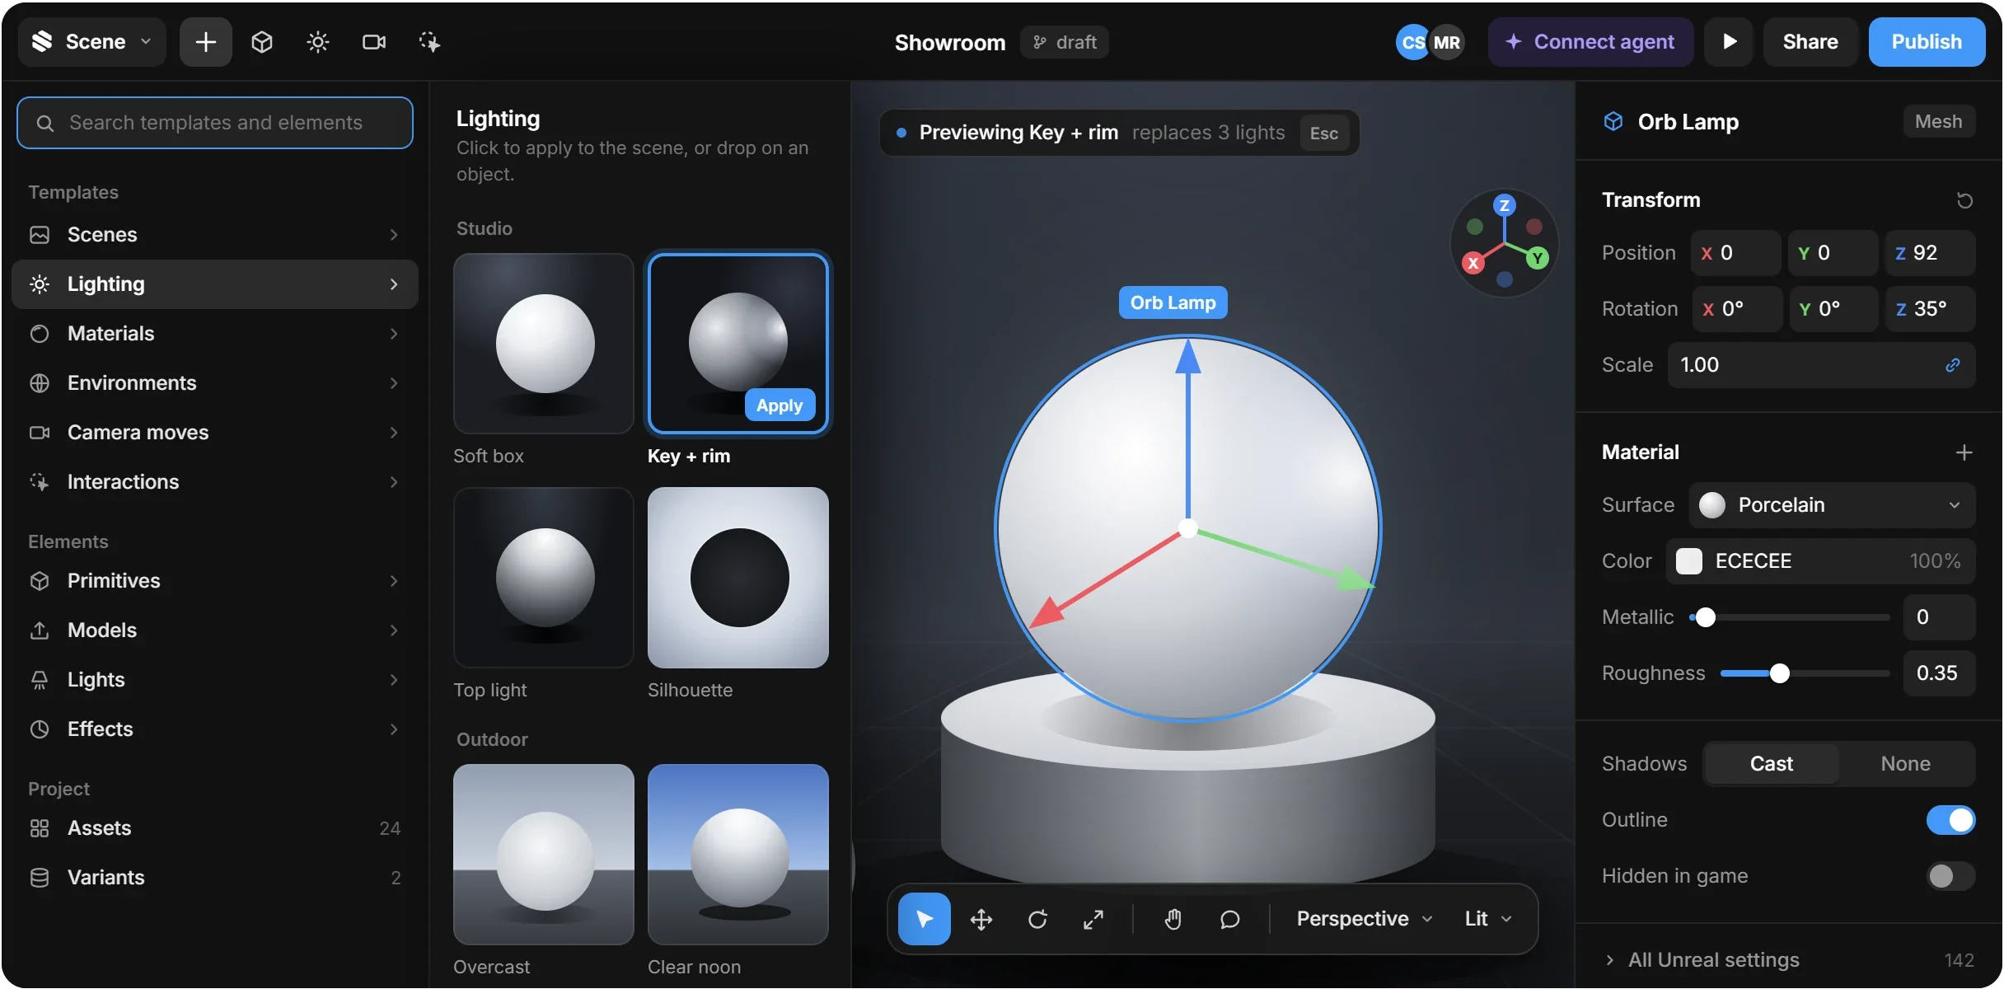
Task: Expand the Scenes templates category
Action: pos(215,235)
